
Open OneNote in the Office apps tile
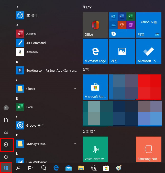coord(130,25)
